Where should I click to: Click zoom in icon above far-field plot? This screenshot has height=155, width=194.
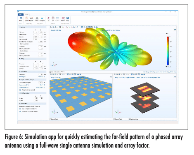click(51, 27)
